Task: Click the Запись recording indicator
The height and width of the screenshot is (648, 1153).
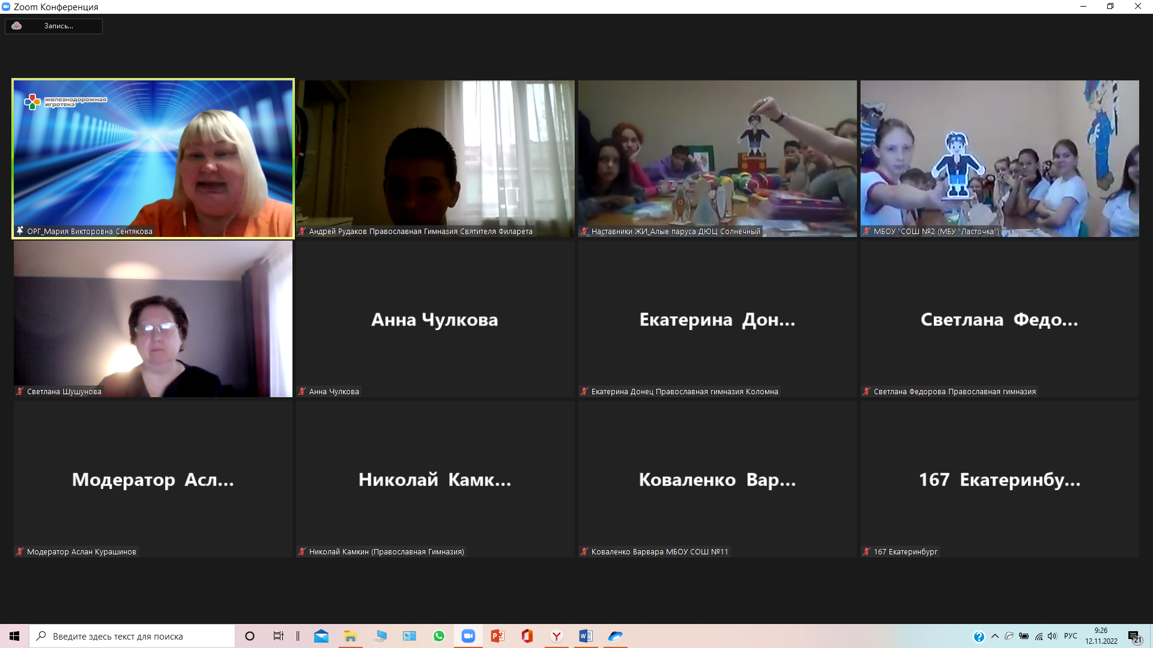Action: pos(53,26)
